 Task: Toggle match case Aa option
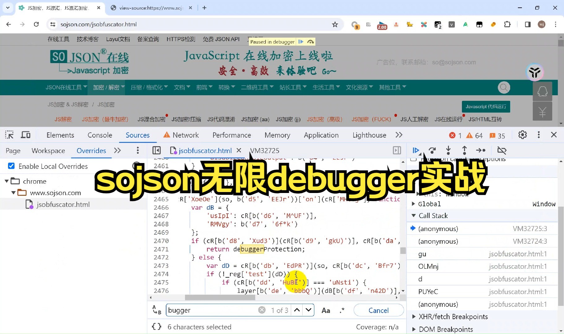tap(326, 310)
